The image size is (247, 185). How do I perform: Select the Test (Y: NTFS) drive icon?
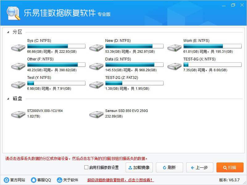pyautogui.click(x=18, y=85)
